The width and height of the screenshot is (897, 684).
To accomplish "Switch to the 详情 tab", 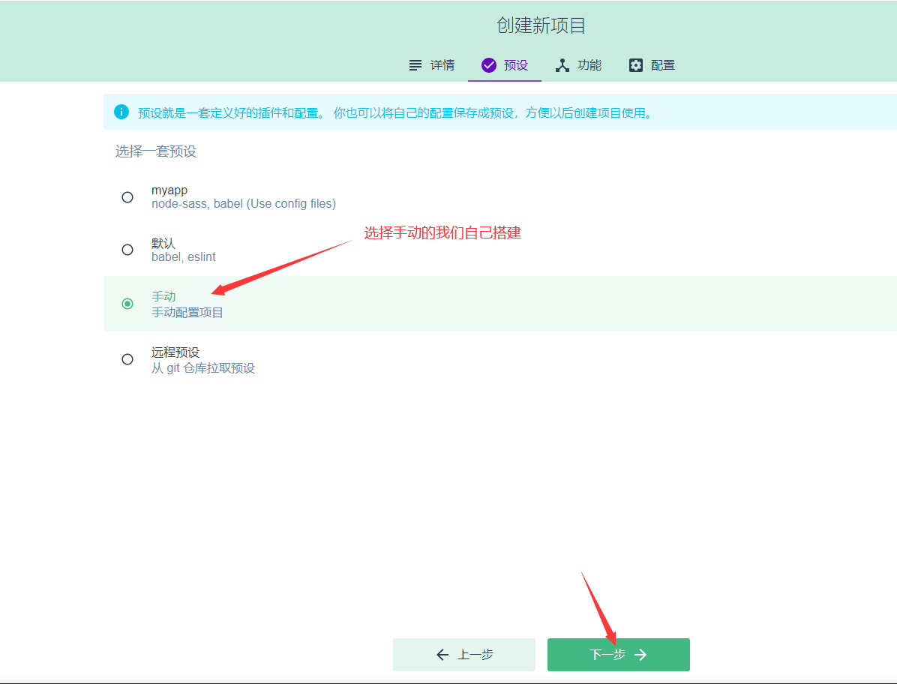I will tap(431, 65).
